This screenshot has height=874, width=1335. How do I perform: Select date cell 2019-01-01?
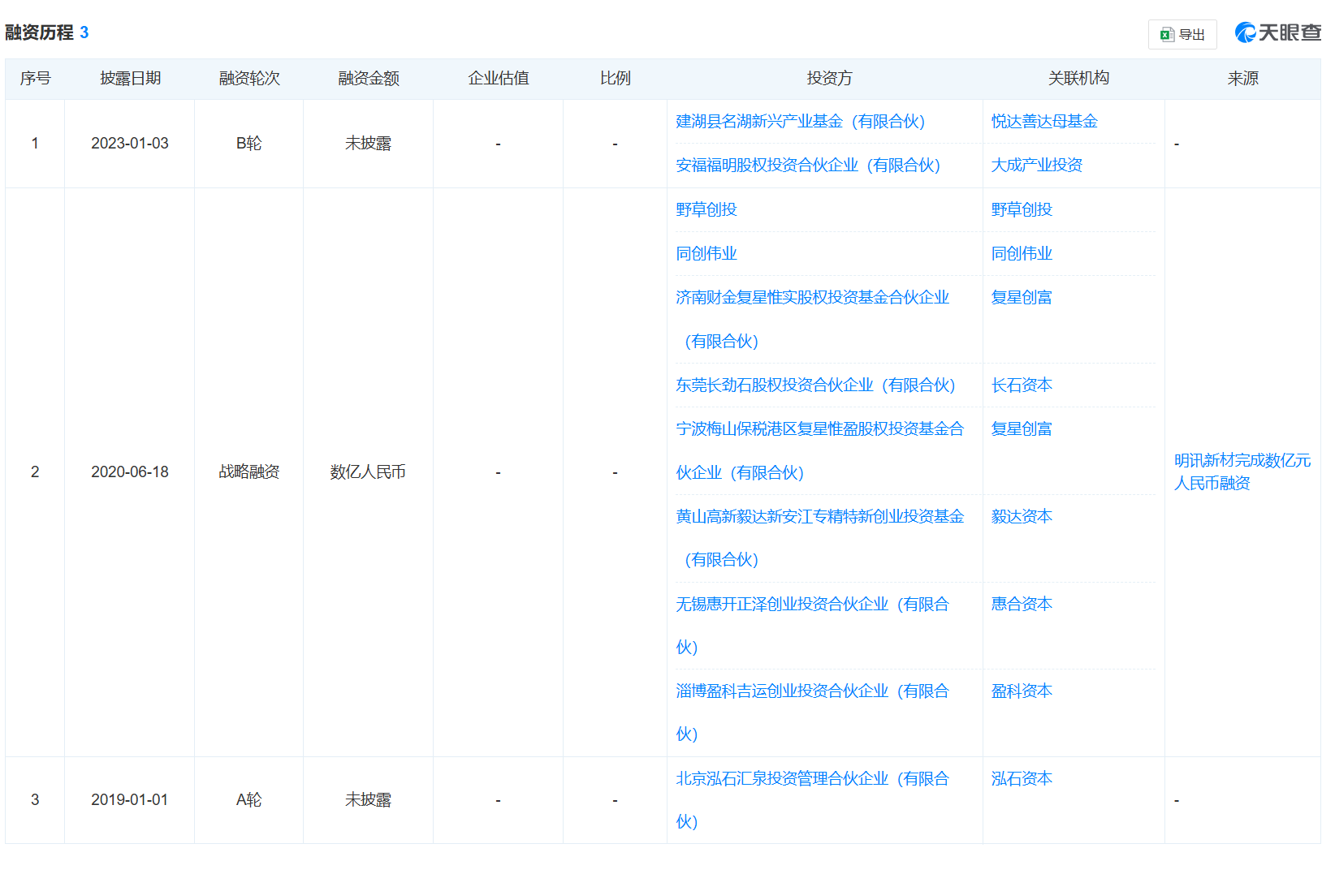tap(130, 799)
